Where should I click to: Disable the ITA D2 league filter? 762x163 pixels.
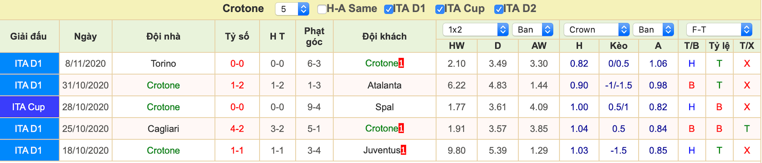pyautogui.click(x=499, y=9)
